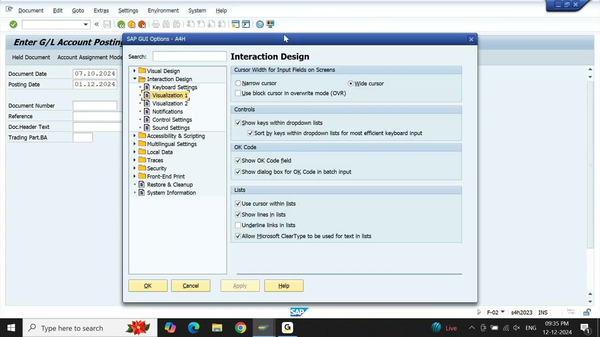
Task: Click the Held Document button
Action: coord(31,57)
